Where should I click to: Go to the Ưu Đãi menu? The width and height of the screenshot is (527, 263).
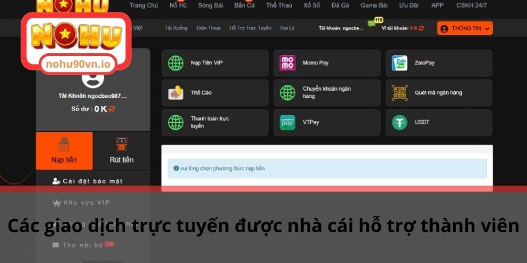[x=409, y=5]
